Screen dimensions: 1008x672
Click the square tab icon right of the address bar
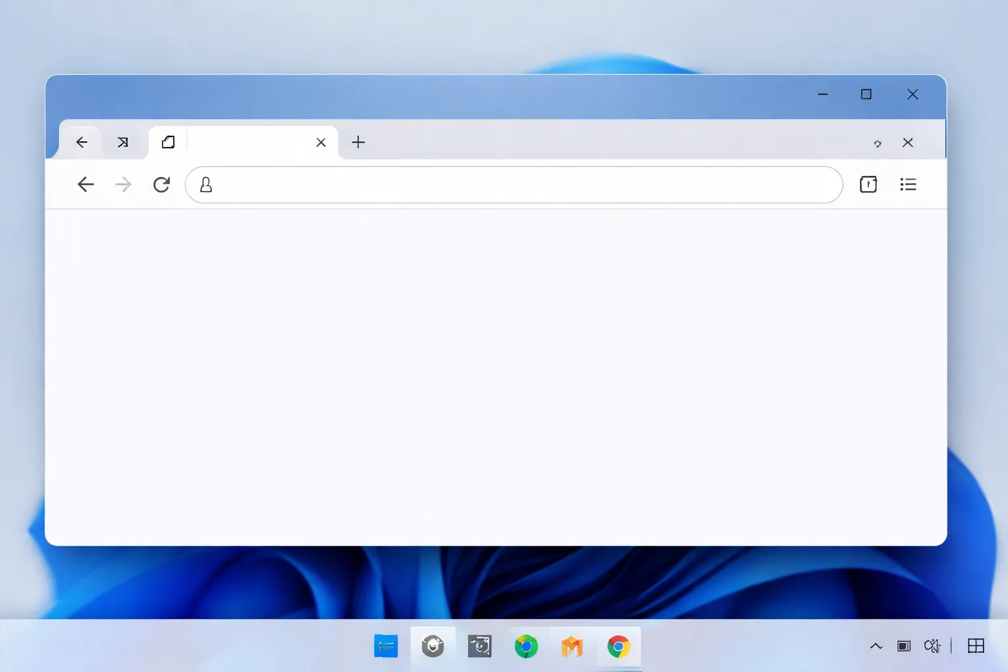point(868,184)
